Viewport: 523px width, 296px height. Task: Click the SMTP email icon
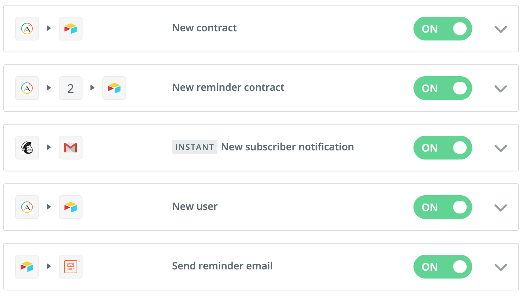pyautogui.click(x=71, y=267)
